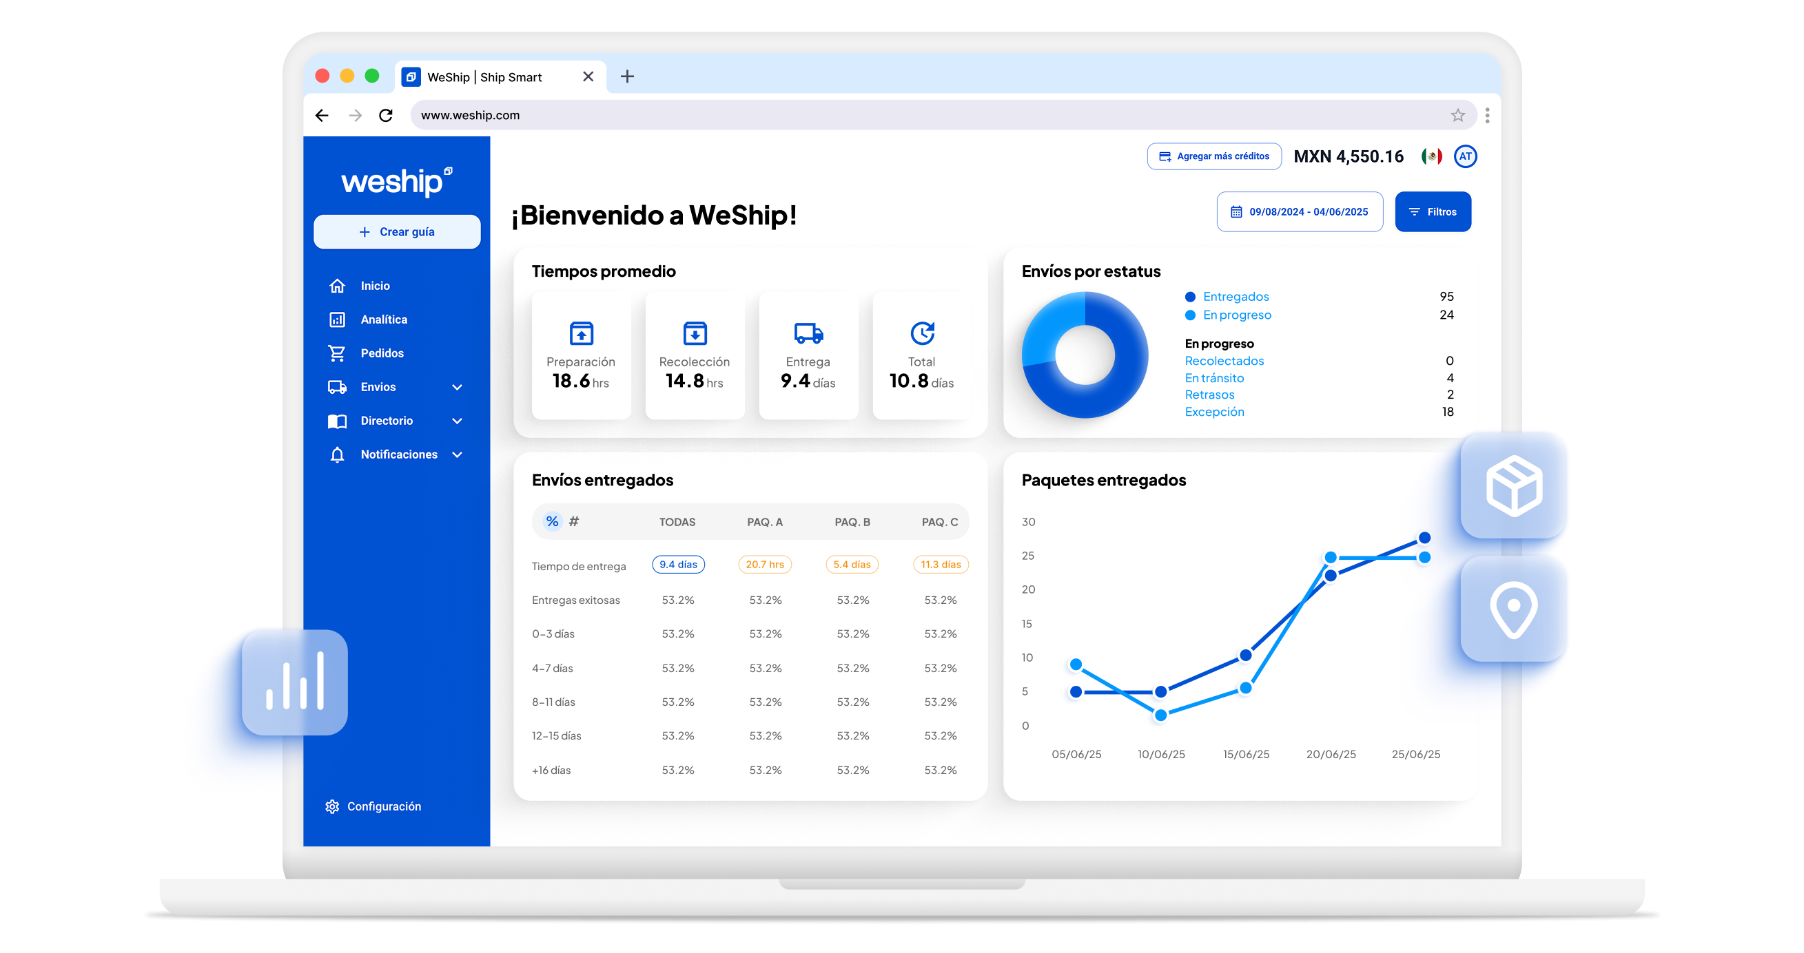Open the AT user avatar
The width and height of the screenshot is (1804, 953).
[1465, 156]
